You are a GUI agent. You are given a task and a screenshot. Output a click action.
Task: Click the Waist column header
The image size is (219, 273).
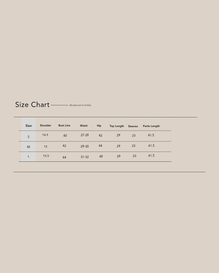[84, 126]
